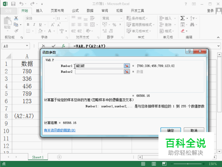Viewport: 222px width, 167px height.
Task: Switch to the 插入 ribbon tab
Action: pyautogui.click(x=39, y=11)
